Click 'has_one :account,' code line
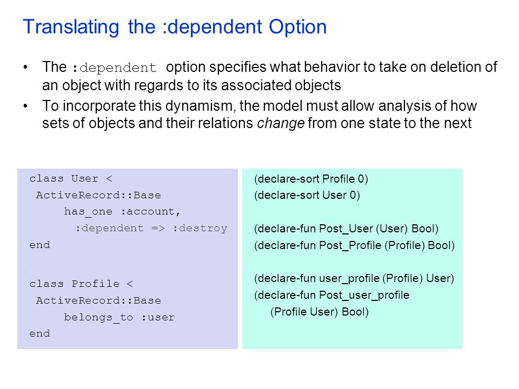Screen dimensions: 519x389 (x=123, y=212)
